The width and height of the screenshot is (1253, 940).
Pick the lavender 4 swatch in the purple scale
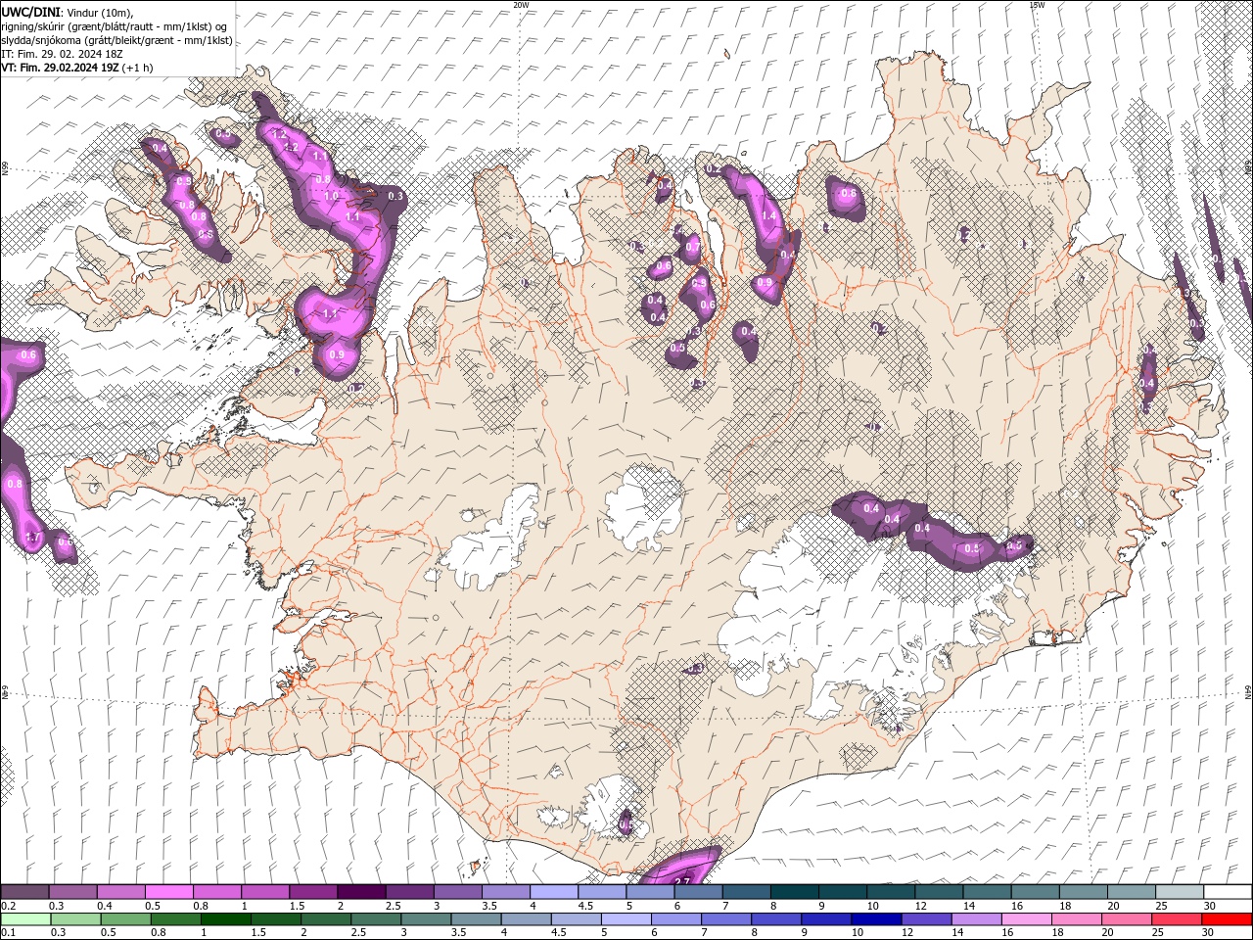(552, 892)
